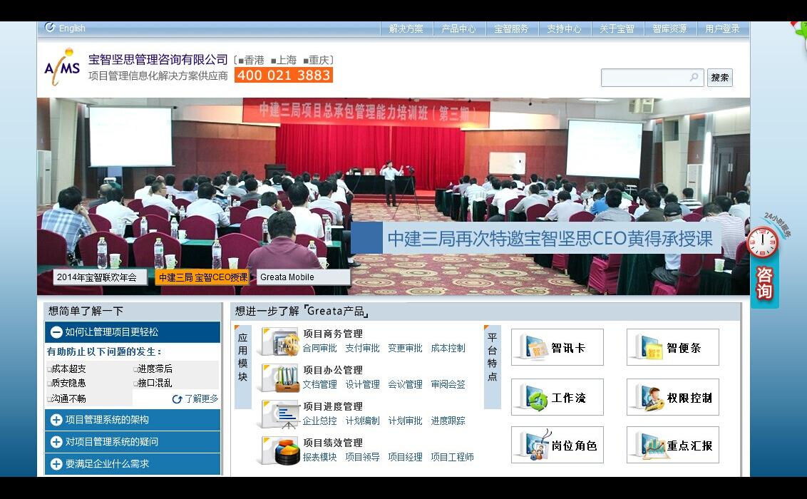Click the 质安隐患 item

(x=68, y=383)
